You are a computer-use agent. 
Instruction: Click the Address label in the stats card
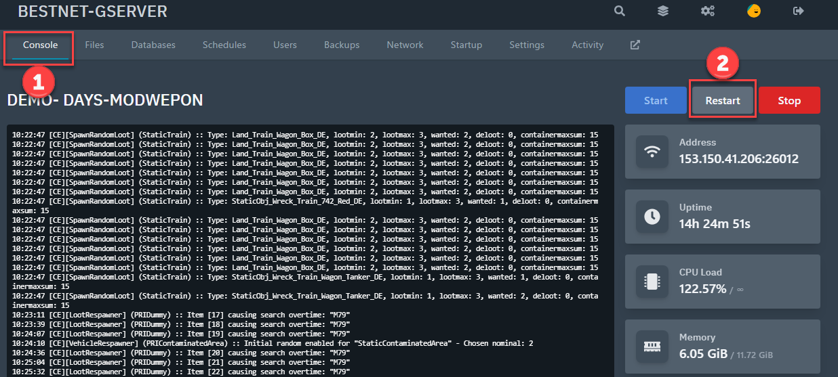tap(698, 143)
